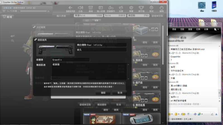Open the 任務 missions icon
The width and height of the screenshot is (223, 125).
click(x=121, y=8)
